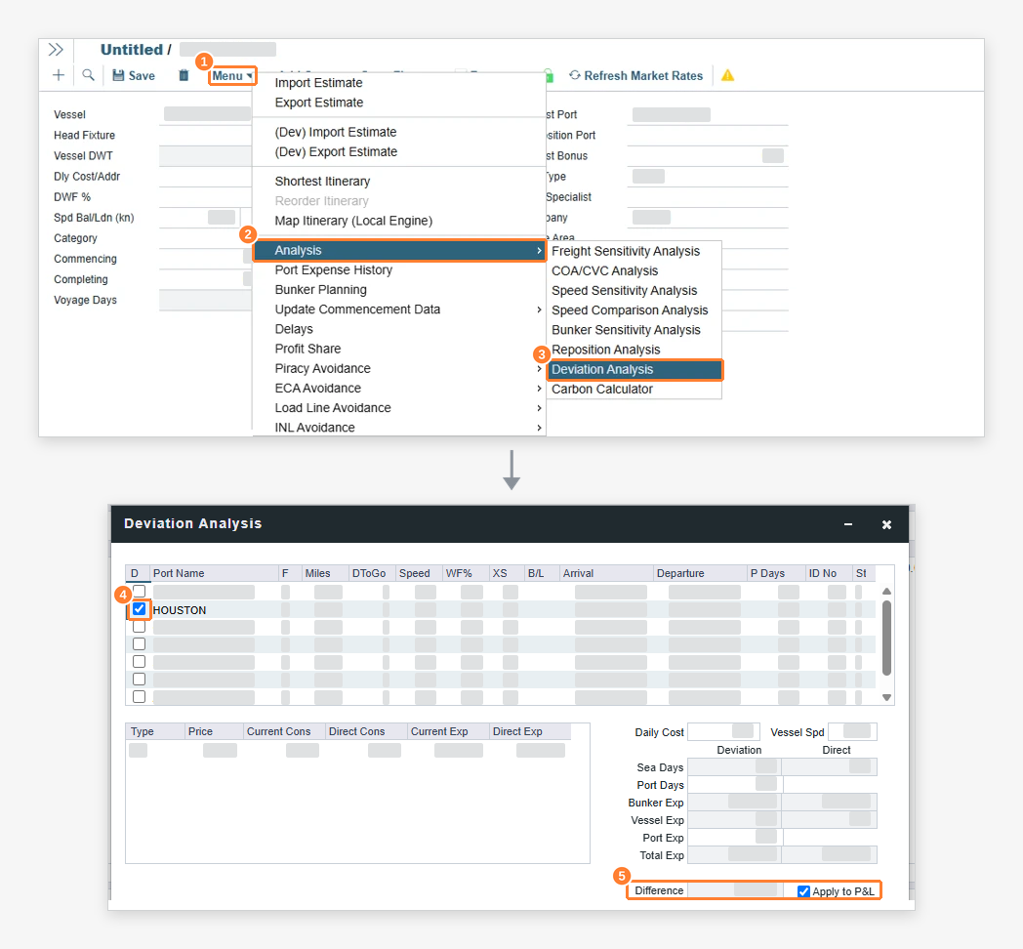Click the Arrival column header
The image size is (1023, 949).
(607, 573)
